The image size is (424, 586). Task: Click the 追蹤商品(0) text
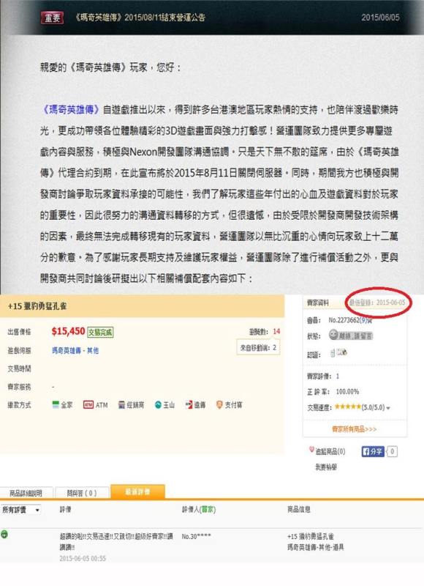click(330, 452)
